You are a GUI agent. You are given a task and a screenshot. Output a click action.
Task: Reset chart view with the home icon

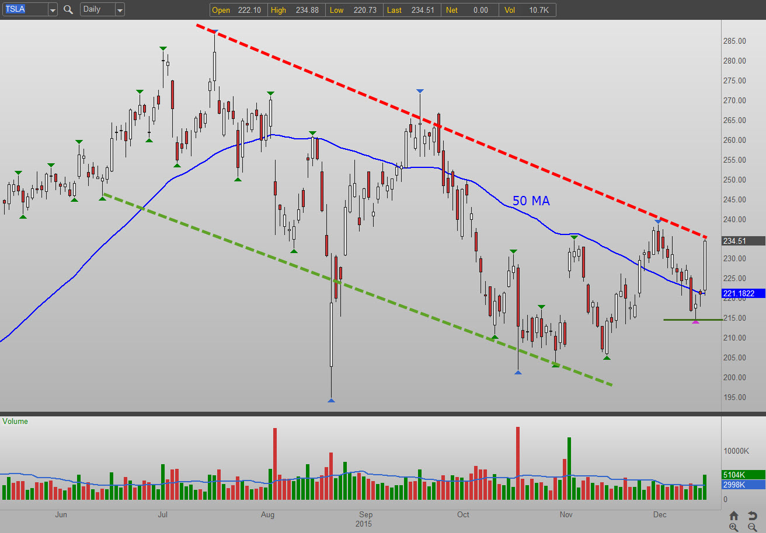(734, 516)
